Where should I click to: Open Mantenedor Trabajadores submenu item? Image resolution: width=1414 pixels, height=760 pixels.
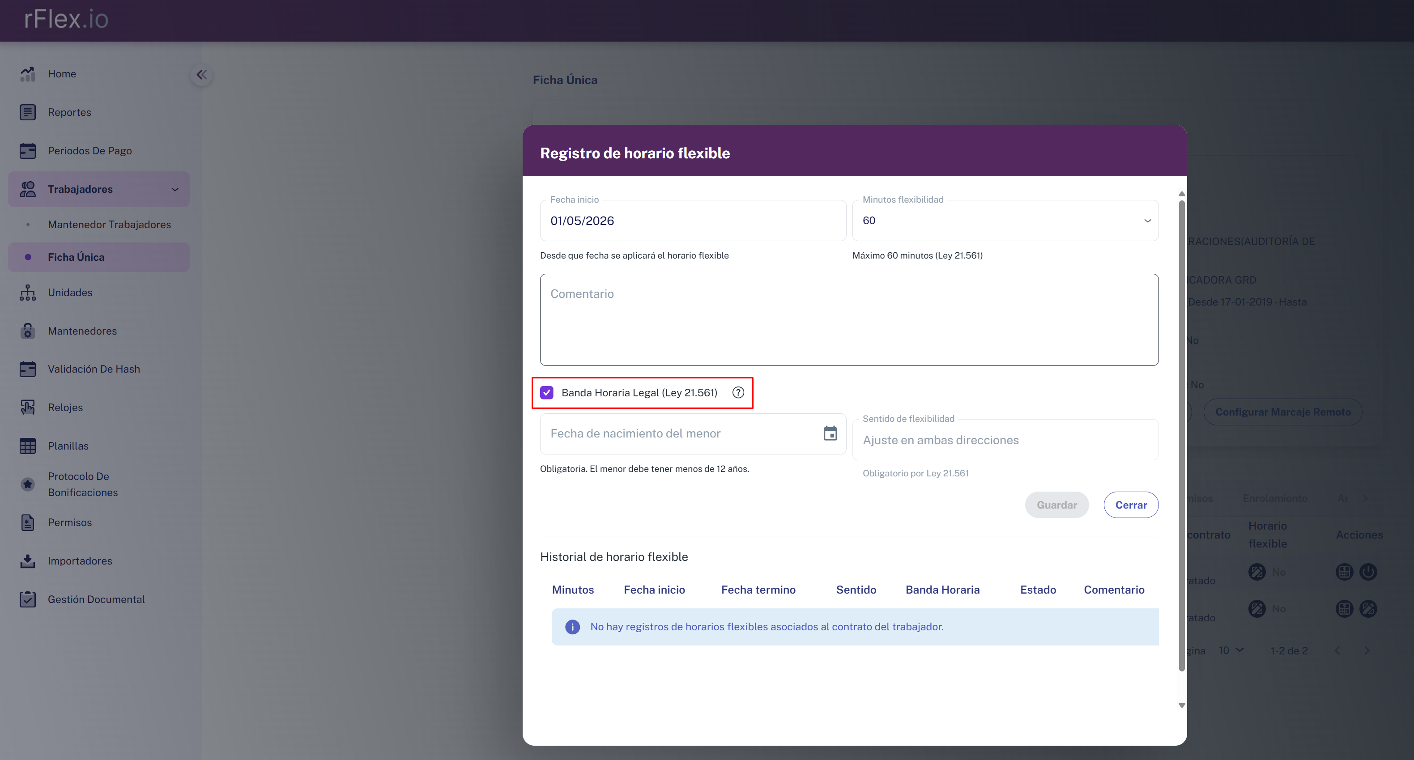coord(109,225)
